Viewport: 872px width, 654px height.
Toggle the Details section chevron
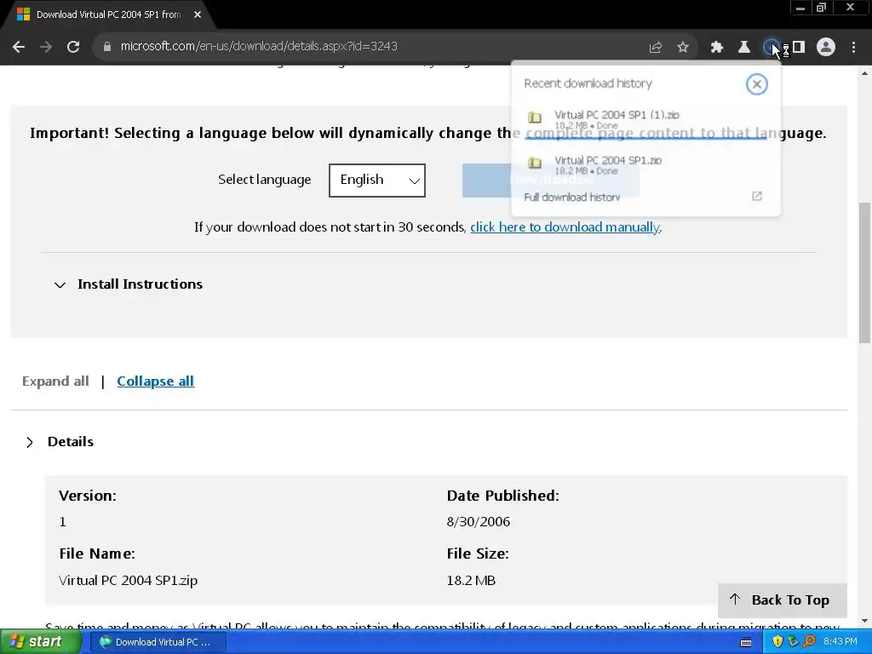(30, 442)
